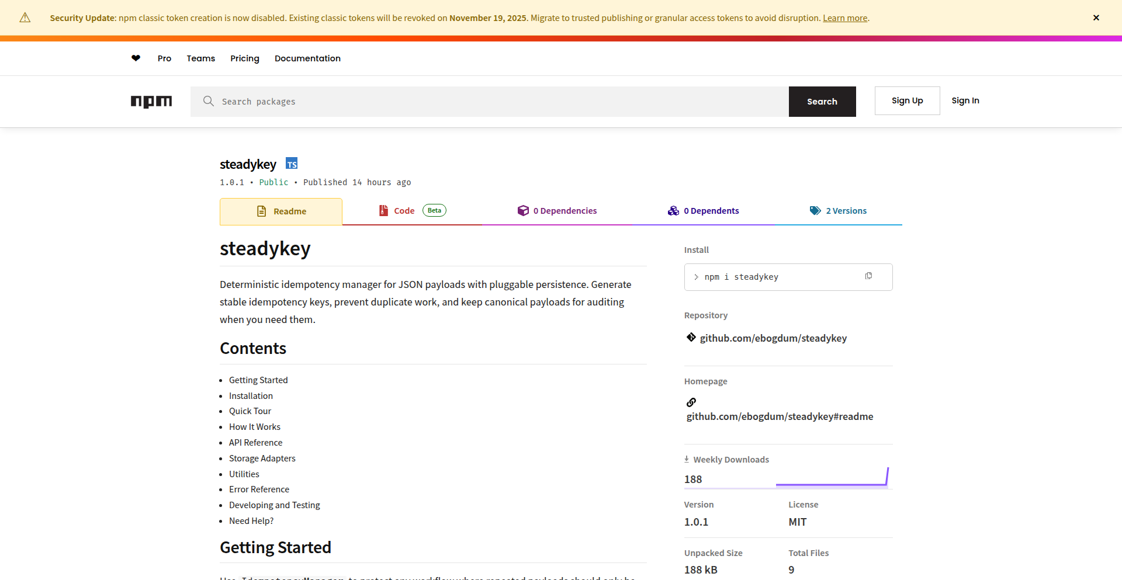Click the Sign Up button
Image resolution: width=1122 pixels, height=580 pixels.
point(907,100)
